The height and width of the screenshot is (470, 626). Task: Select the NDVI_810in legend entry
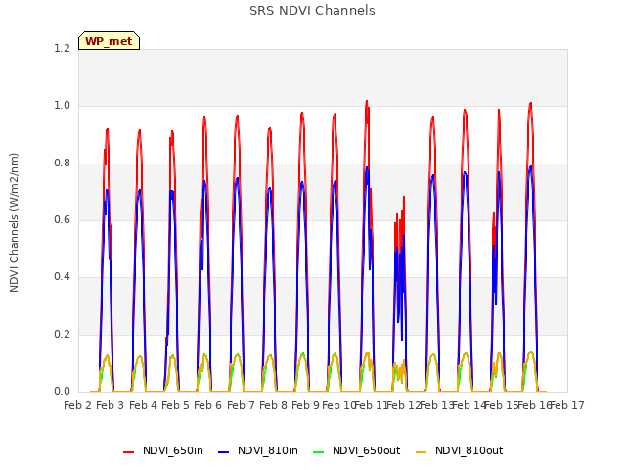tap(258, 451)
